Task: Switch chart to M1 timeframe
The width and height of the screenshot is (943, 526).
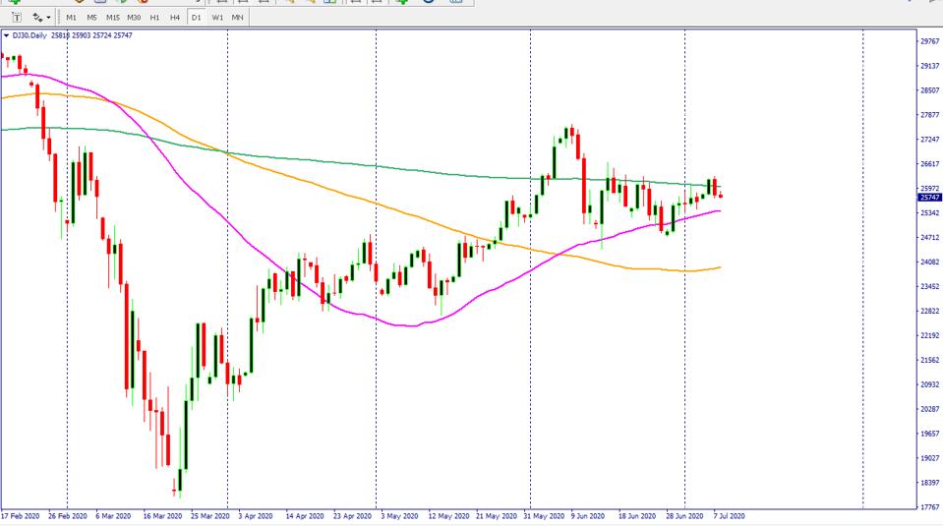Action: tap(72, 18)
